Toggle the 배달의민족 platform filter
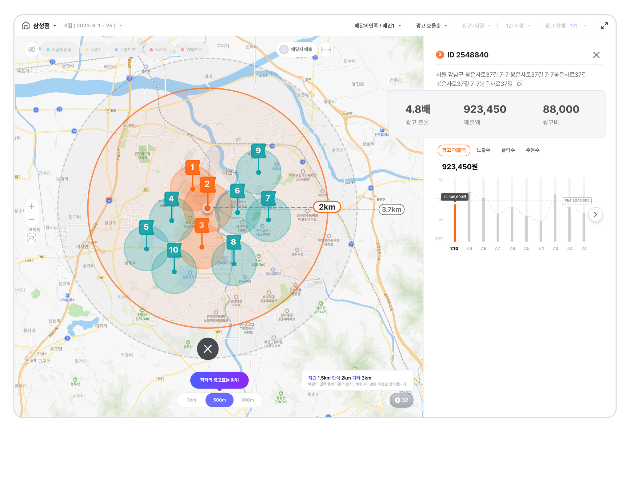 tap(59, 50)
